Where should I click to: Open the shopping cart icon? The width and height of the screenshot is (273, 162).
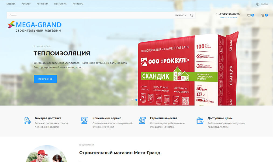[x=262, y=15]
